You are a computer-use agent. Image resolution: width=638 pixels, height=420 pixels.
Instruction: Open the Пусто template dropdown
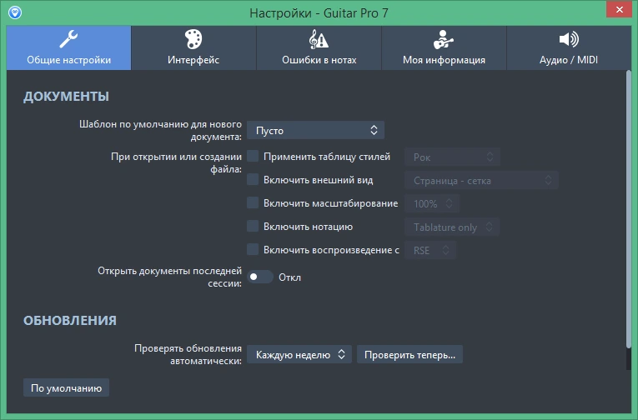315,130
